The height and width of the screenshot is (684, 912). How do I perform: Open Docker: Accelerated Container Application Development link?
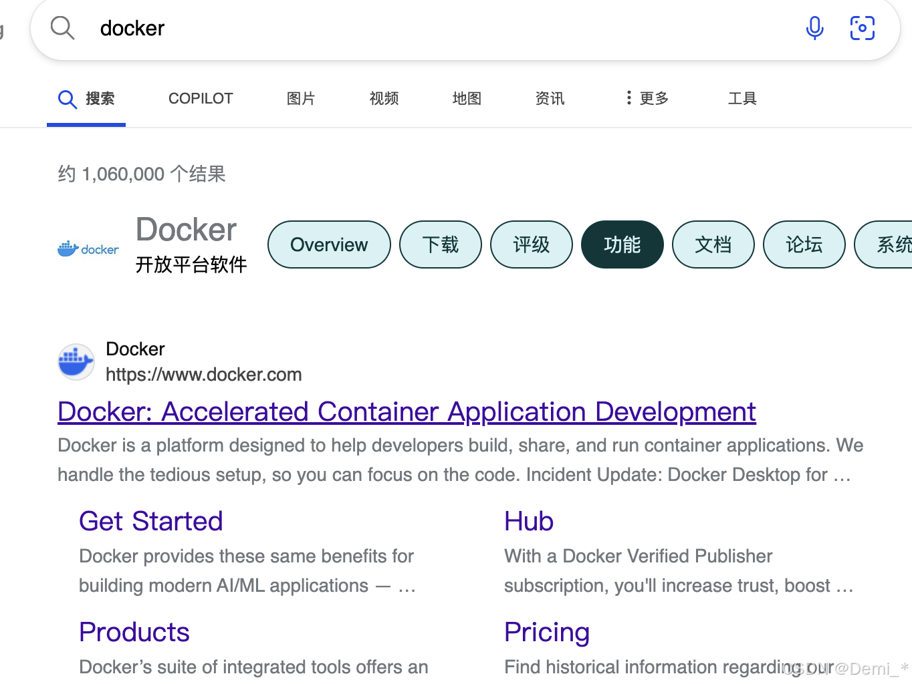407,411
